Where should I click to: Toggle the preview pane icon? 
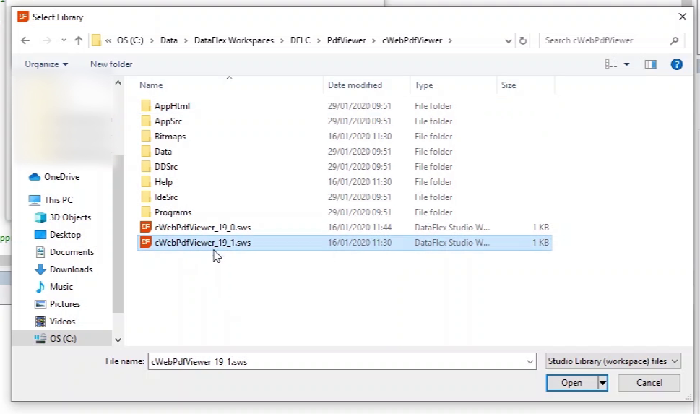click(x=650, y=64)
